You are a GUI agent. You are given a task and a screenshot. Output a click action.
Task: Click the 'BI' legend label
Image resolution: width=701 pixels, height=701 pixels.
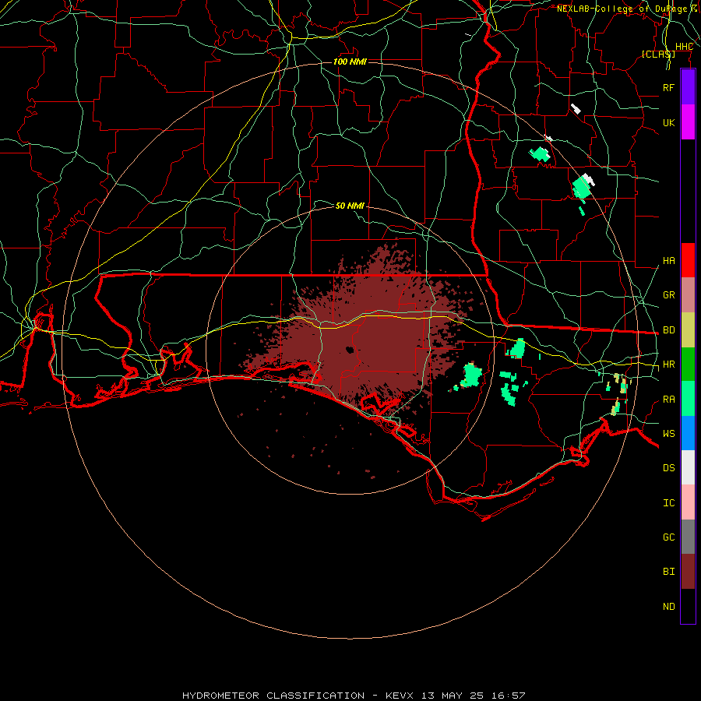[668, 572]
